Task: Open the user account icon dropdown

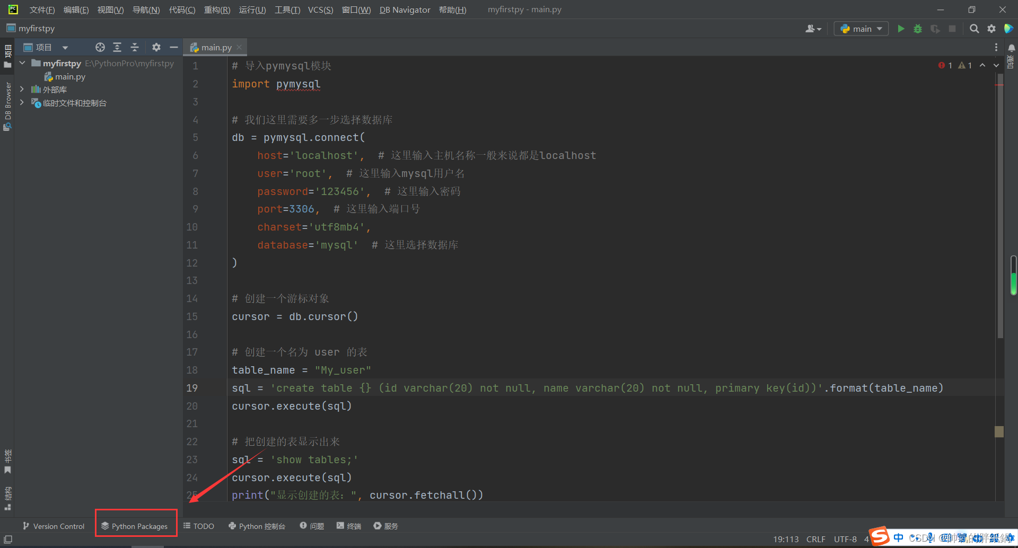Action: (813, 29)
